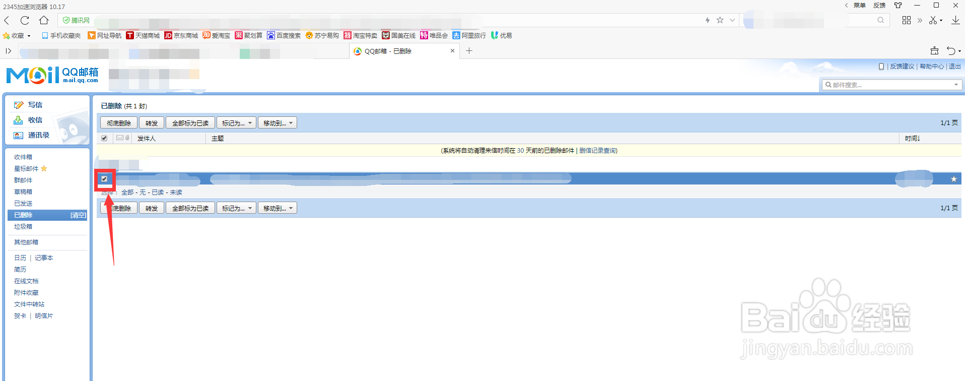Click the 退出 logout link
965x381 pixels.
[955, 67]
